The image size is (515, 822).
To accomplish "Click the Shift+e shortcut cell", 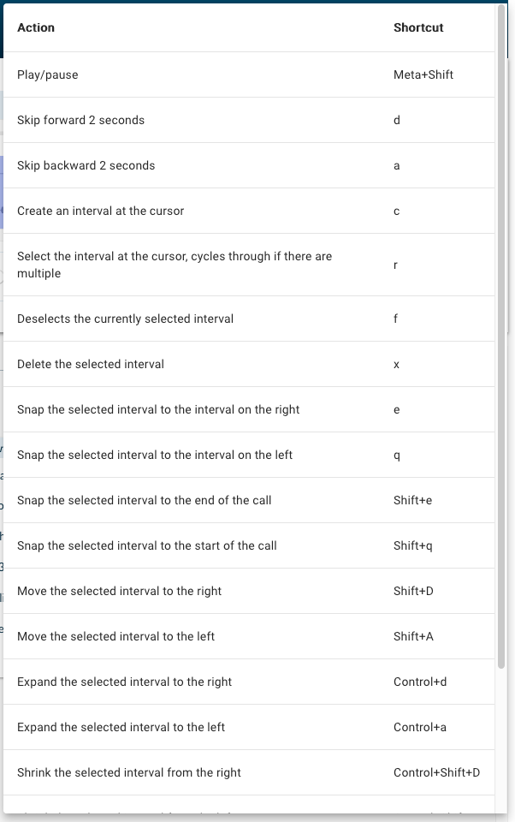I will (413, 500).
